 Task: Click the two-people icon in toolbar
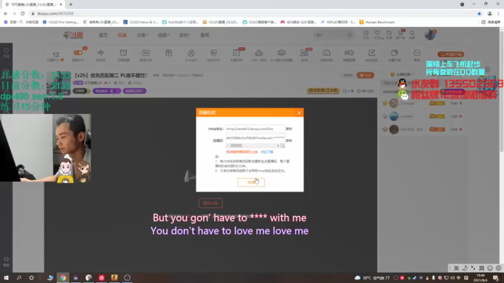point(304,53)
